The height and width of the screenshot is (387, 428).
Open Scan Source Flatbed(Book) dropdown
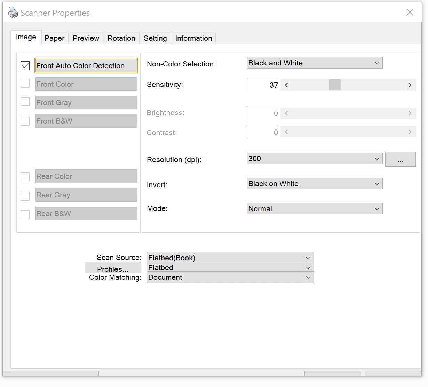click(230, 258)
